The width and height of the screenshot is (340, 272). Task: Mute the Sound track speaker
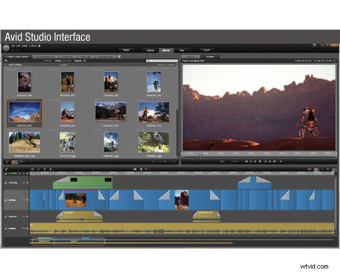[x=27, y=216]
